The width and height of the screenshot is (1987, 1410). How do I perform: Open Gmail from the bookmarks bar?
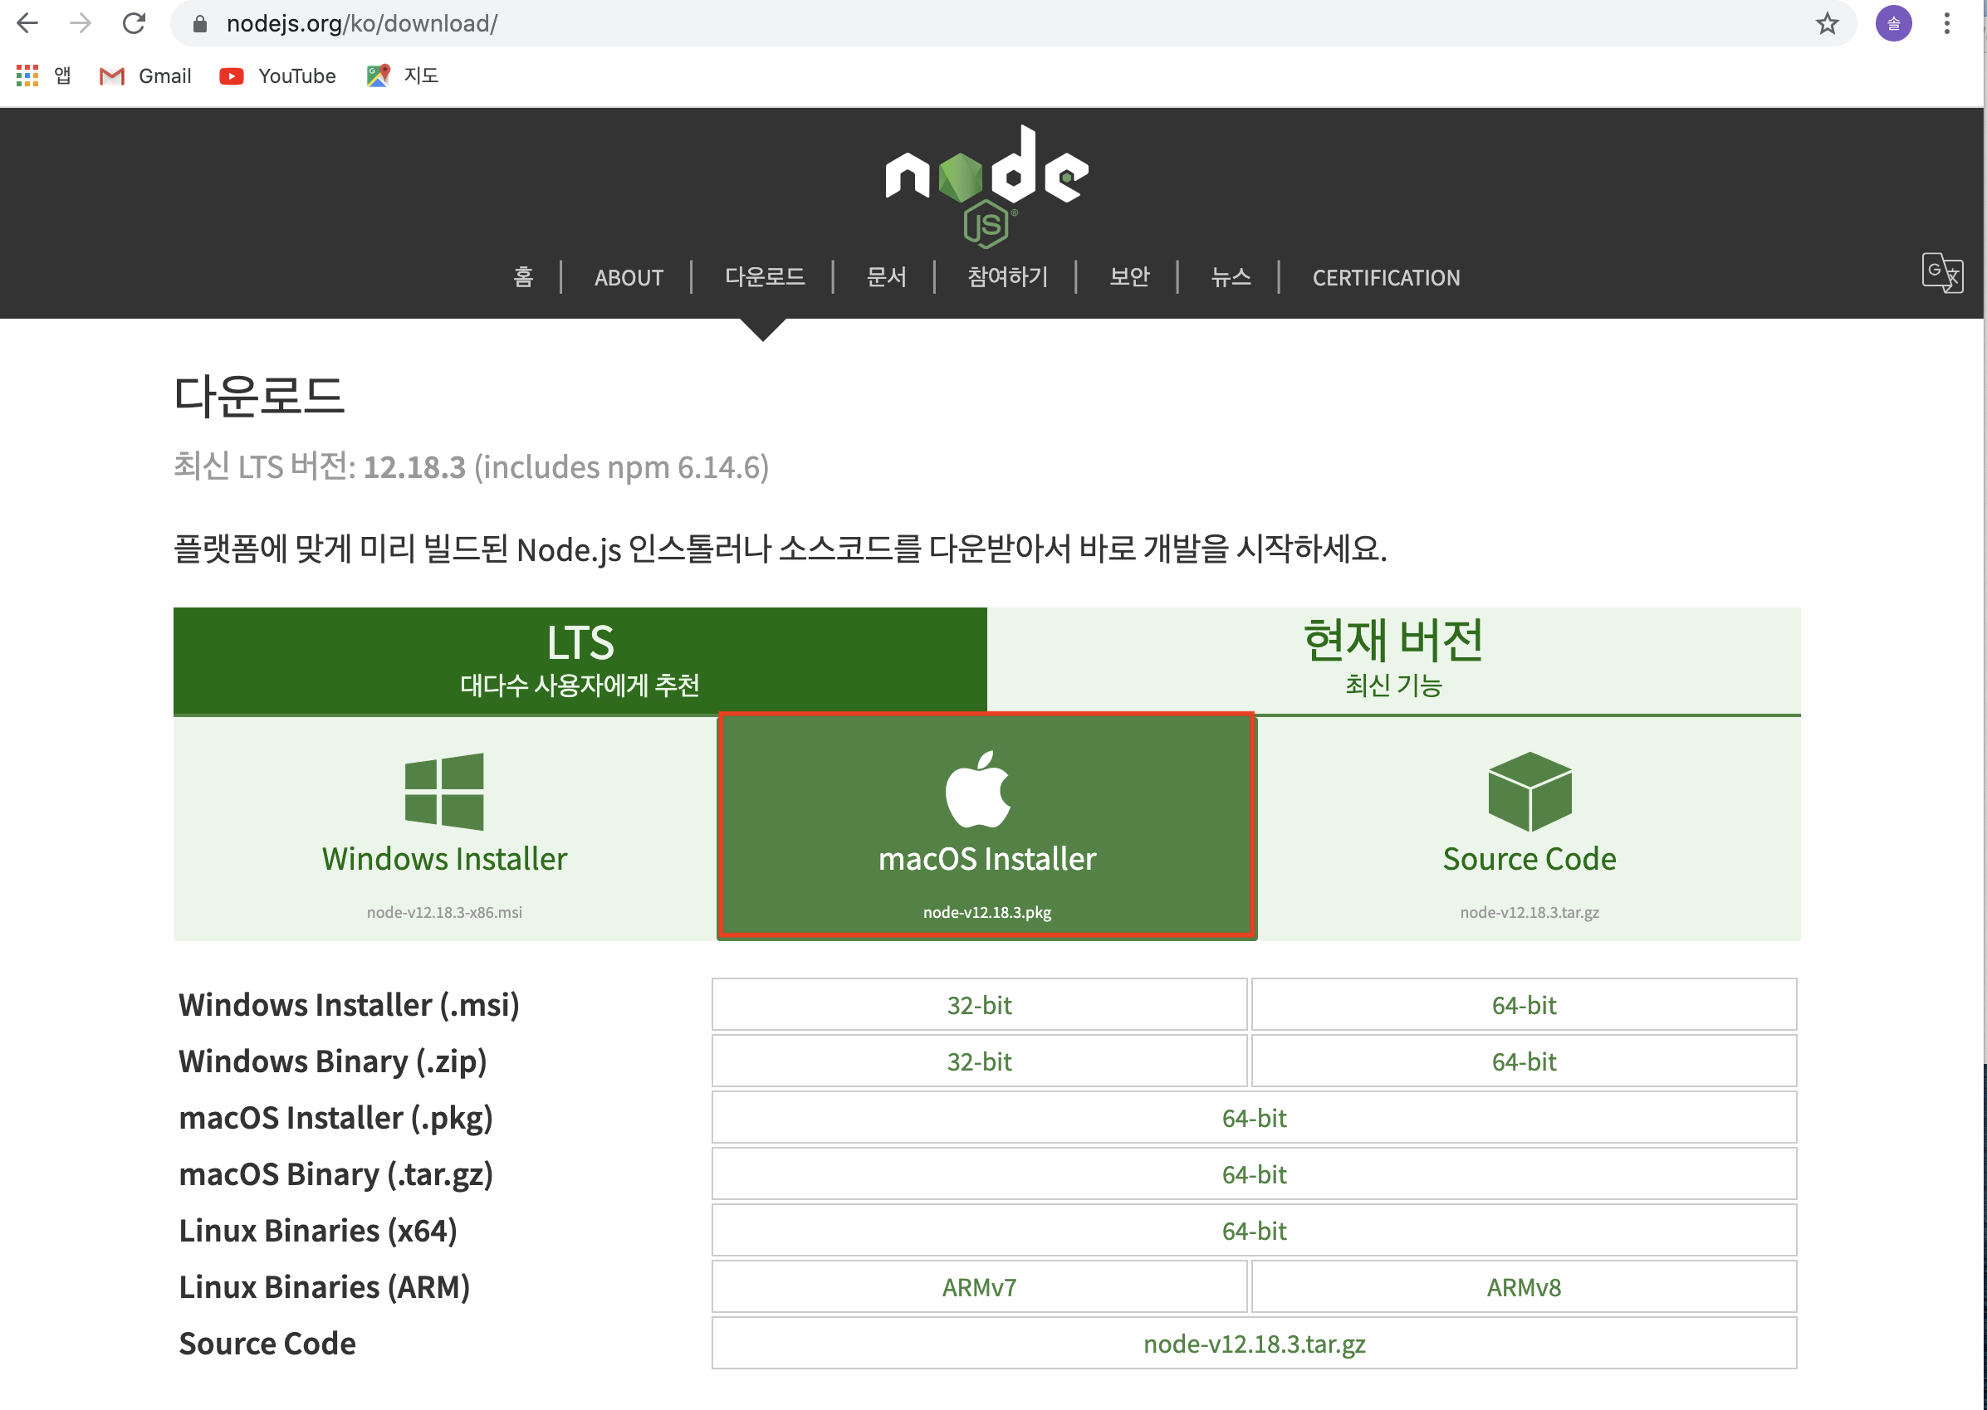(x=146, y=76)
